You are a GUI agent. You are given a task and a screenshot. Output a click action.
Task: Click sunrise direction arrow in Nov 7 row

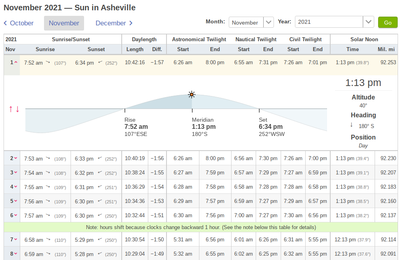pyautogui.click(x=48, y=239)
